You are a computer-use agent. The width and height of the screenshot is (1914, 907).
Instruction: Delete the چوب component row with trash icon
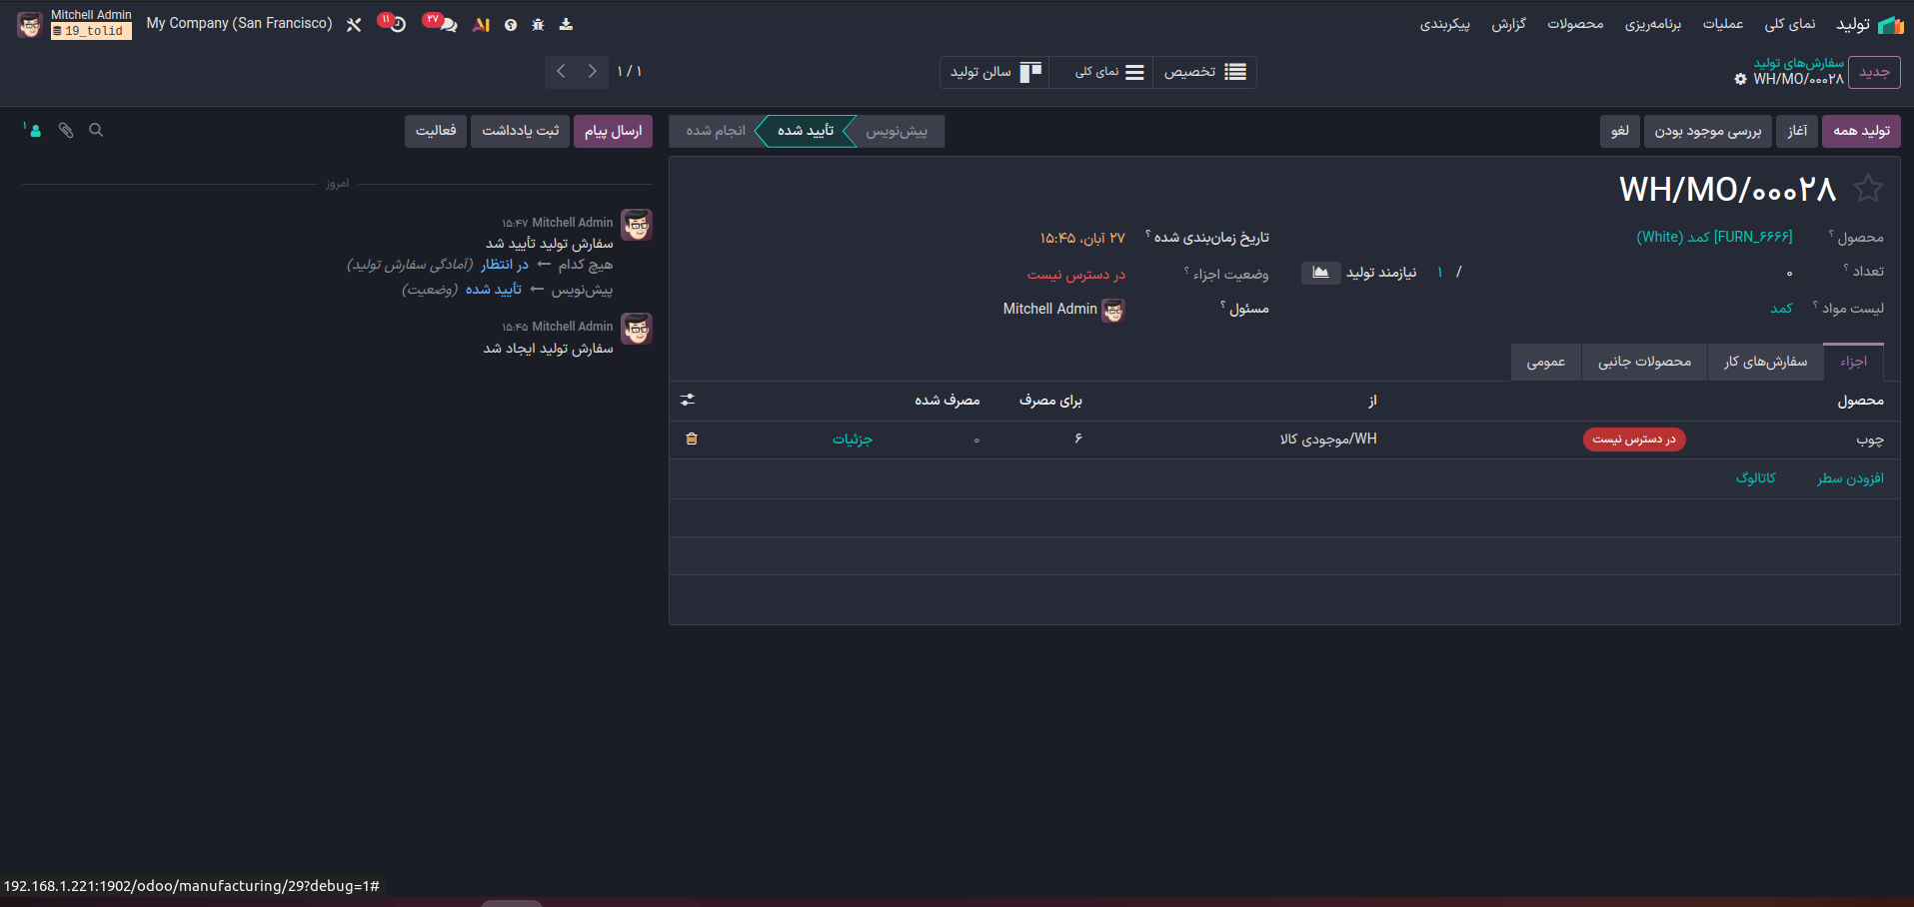coord(692,439)
